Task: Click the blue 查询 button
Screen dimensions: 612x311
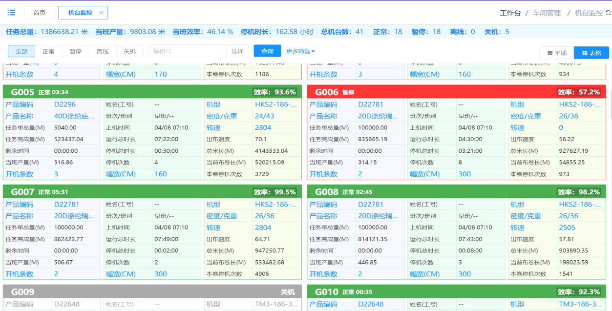Action: 267,51
